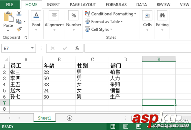Select the 生产 department cell

125,97
